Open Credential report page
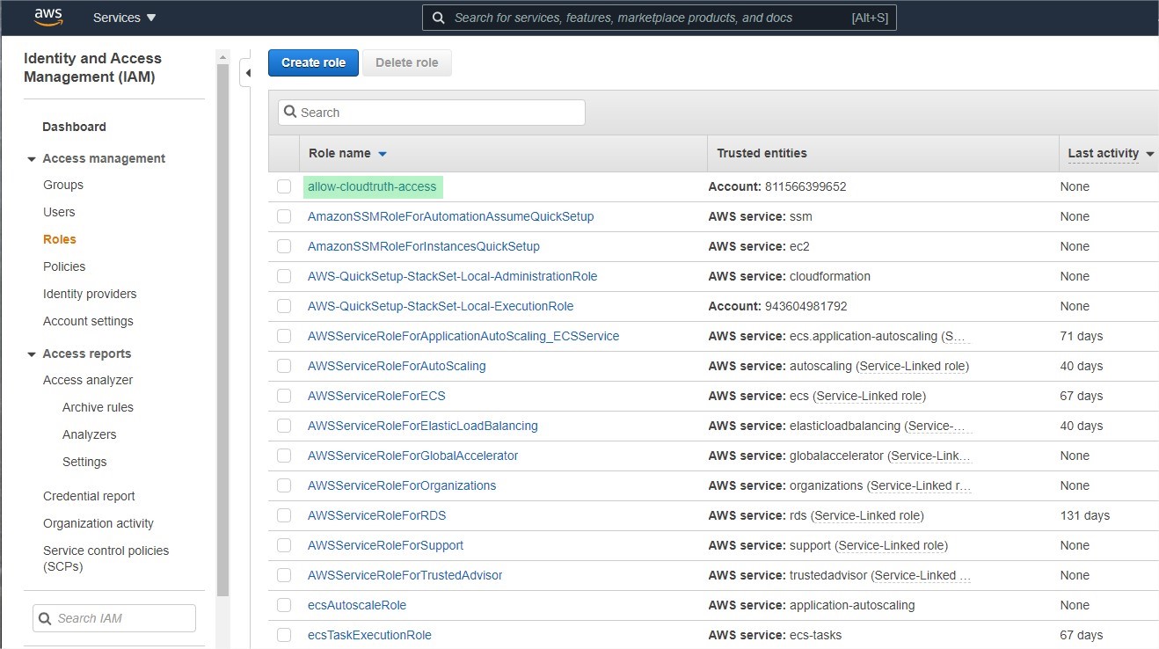The width and height of the screenshot is (1159, 649). click(x=89, y=496)
